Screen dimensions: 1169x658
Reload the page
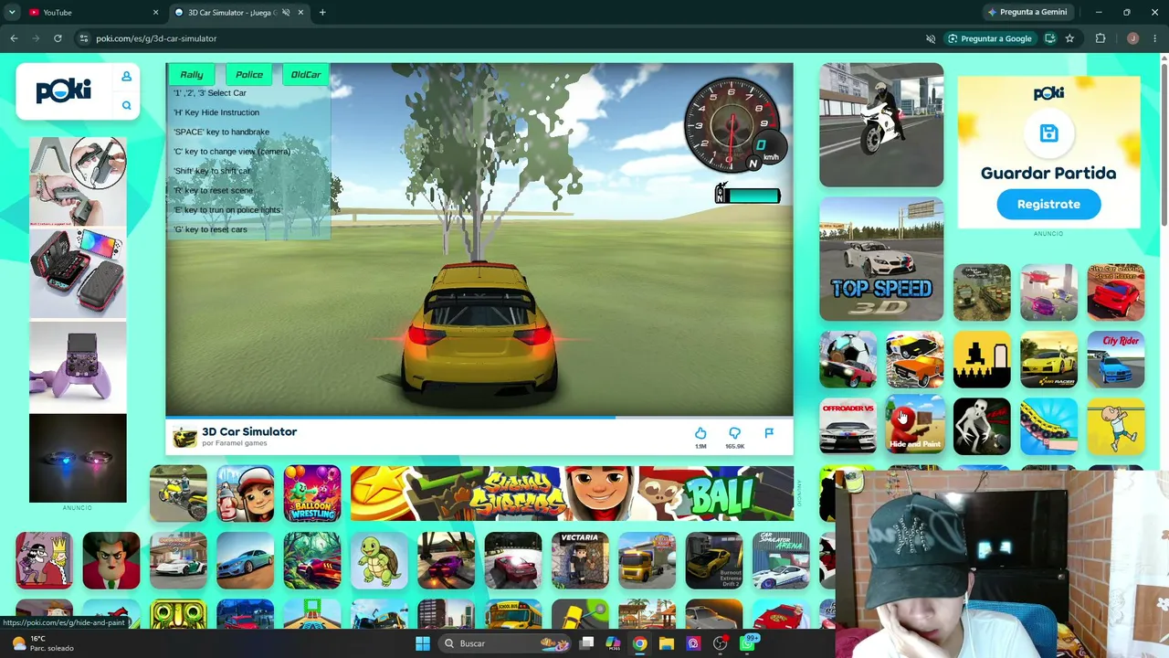point(58,38)
